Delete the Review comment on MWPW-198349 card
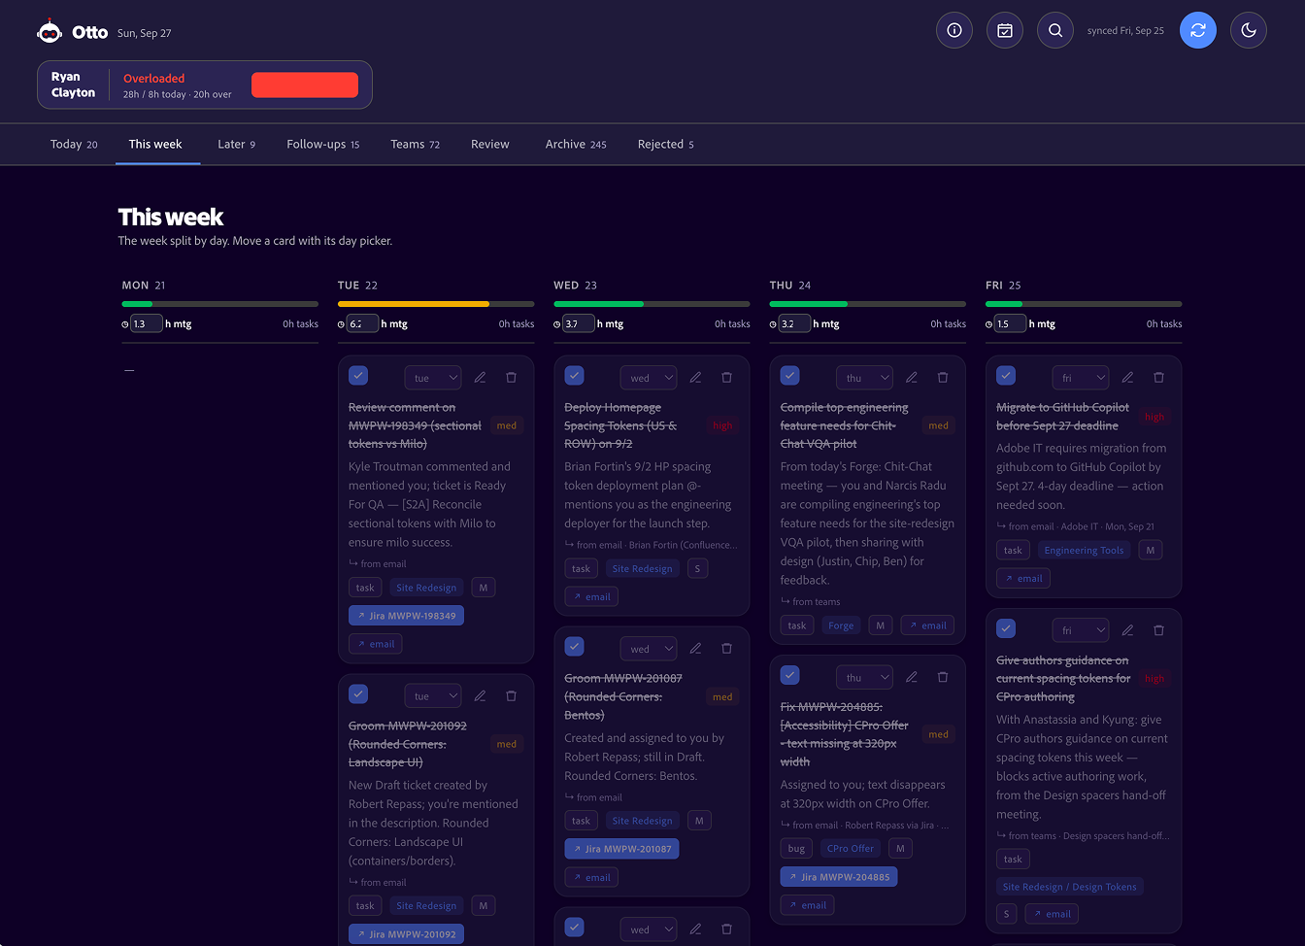 [x=511, y=377]
